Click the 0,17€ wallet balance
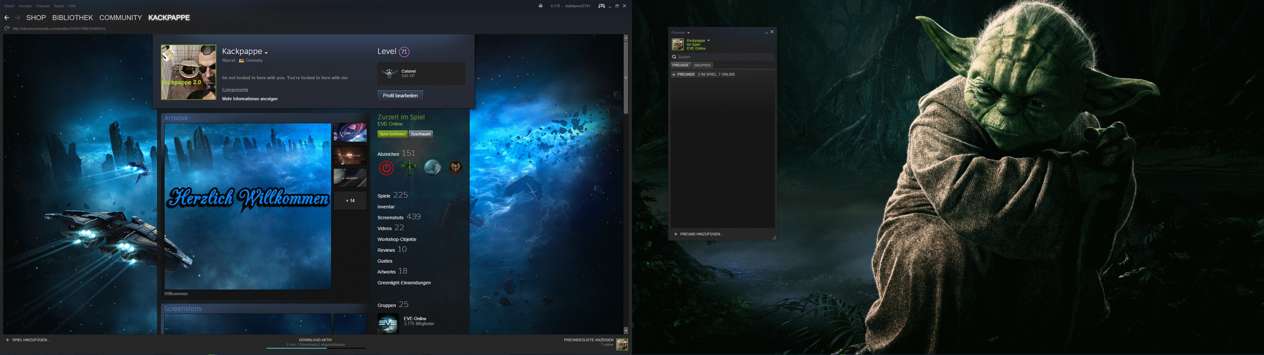This screenshot has width=1264, height=355. (x=555, y=6)
